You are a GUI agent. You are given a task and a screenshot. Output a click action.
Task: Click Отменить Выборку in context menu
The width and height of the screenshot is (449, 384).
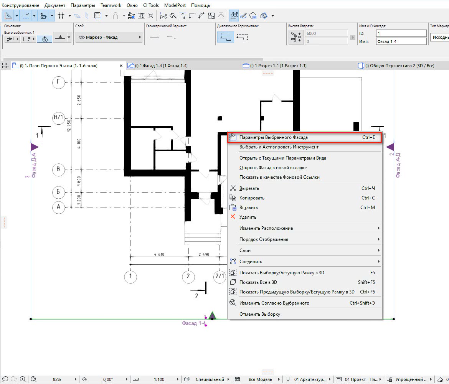(260, 314)
